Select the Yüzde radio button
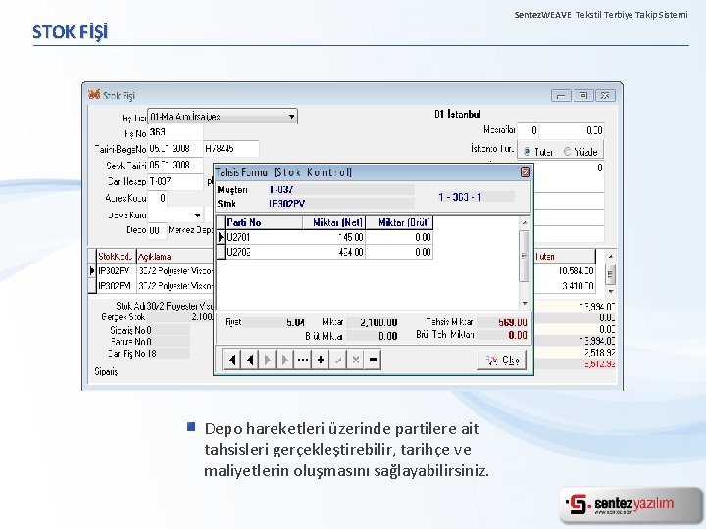The image size is (706, 529). click(568, 152)
